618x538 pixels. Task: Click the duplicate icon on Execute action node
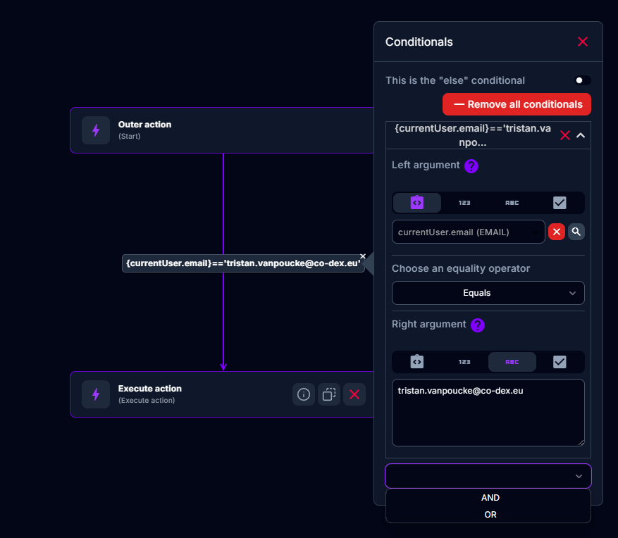click(x=329, y=394)
